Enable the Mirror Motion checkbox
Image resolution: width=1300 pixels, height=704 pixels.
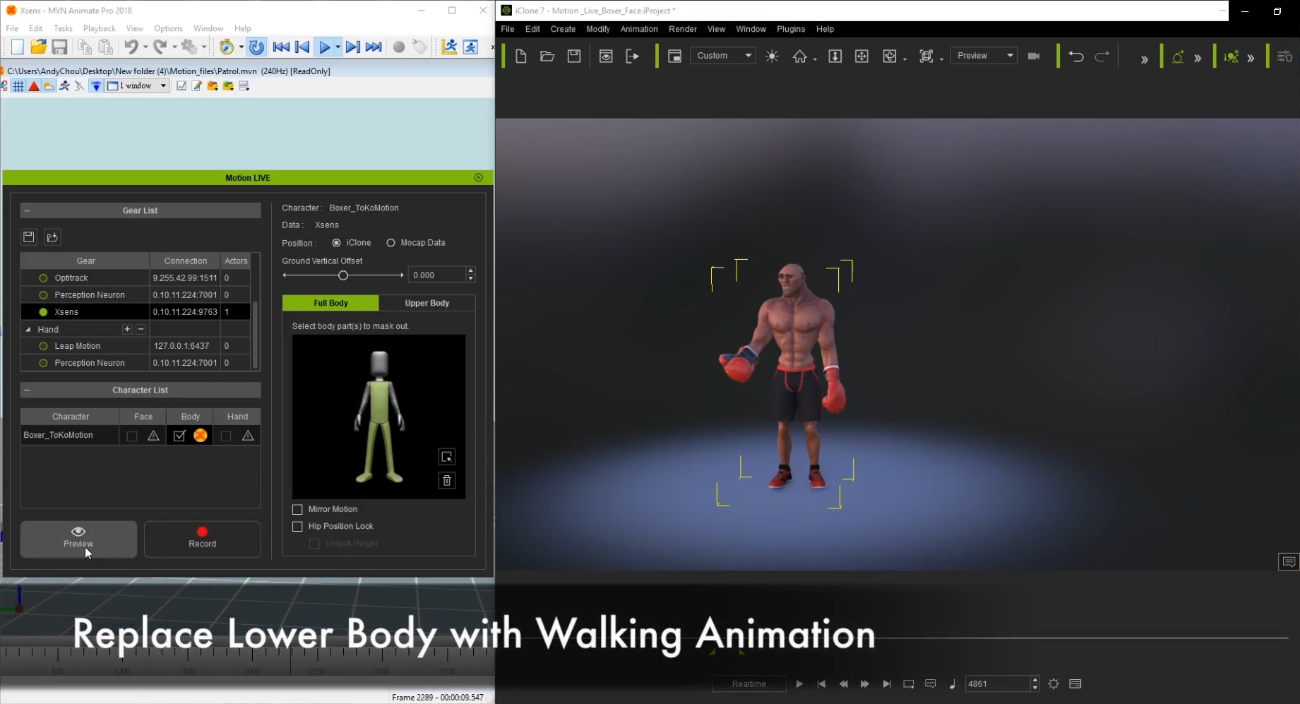tap(297, 510)
